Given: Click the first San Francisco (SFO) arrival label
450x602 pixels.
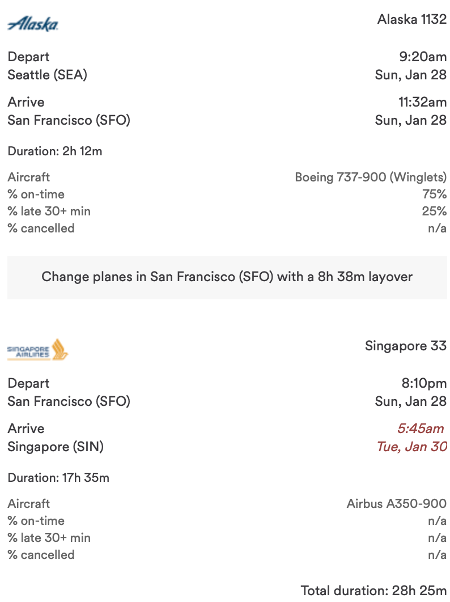Looking at the screenshot, I should tap(69, 120).
